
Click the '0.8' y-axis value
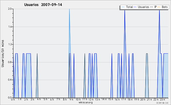[x=10, y=62]
